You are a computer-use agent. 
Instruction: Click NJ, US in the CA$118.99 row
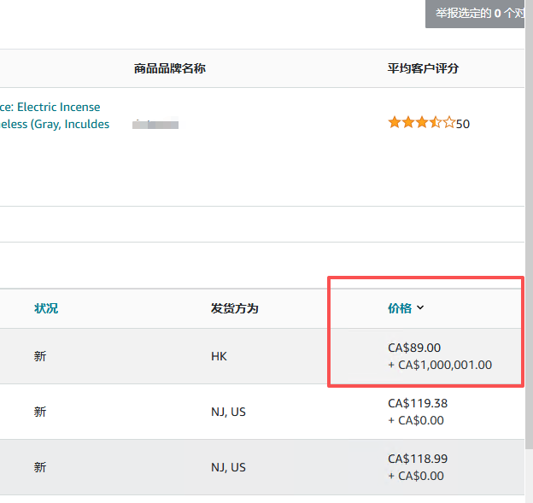tap(228, 467)
